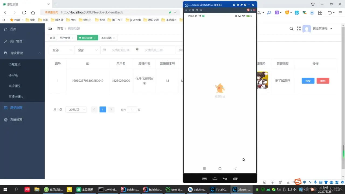Viewport: 345px width, 194px height.
Task: Select 全部需求 in the sidebar
Action: [x=22, y=65]
